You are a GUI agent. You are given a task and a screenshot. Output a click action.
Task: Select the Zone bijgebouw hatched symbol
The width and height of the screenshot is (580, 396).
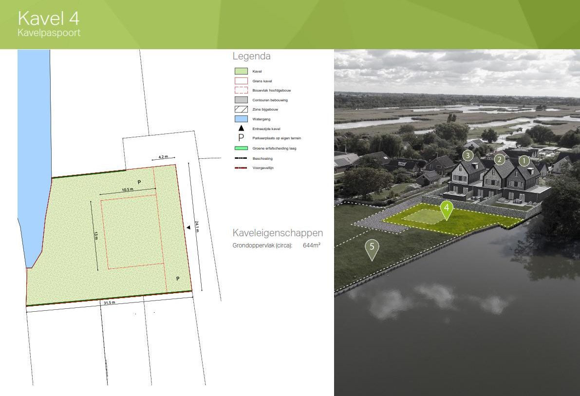coord(241,109)
